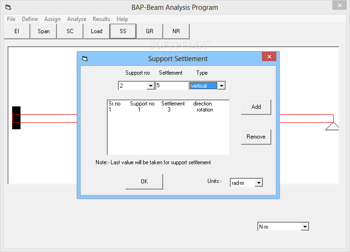
Task: Click the Remove button
Action: 256,137
